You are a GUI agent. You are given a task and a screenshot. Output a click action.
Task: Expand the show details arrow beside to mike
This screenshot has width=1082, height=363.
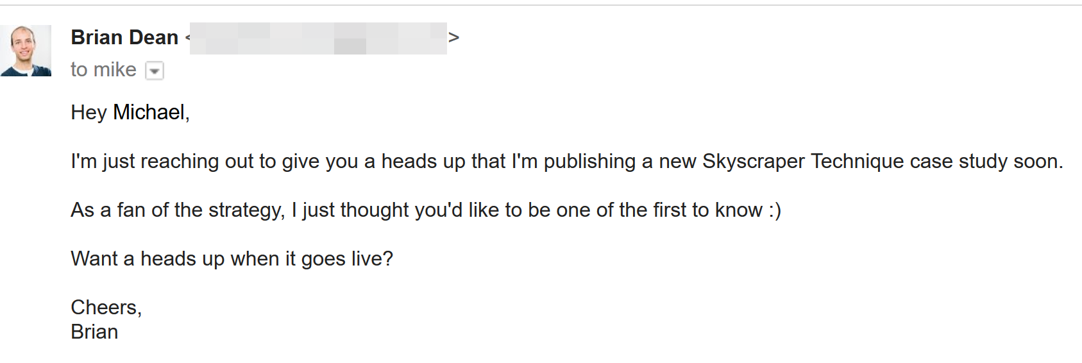click(x=155, y=71)
